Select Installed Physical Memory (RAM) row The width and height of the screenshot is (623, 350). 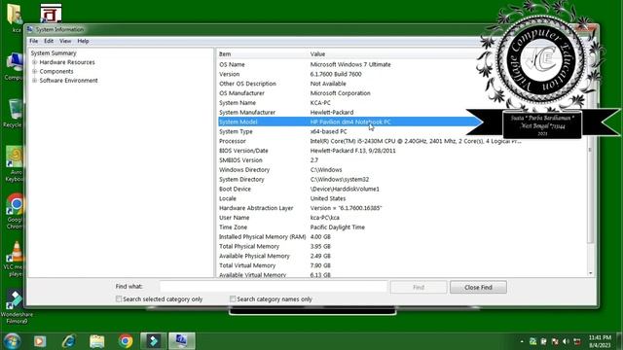pos(402,237)
